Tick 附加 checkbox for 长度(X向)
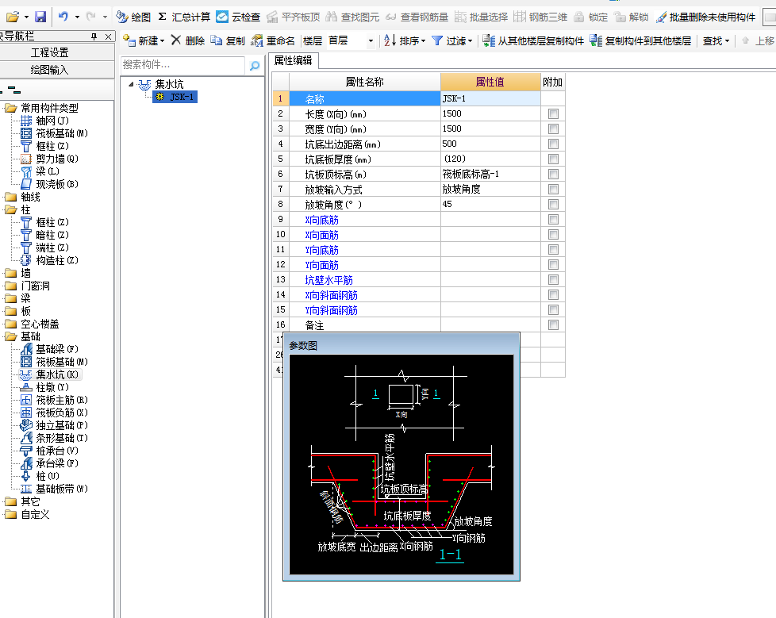 click(553, 113)
